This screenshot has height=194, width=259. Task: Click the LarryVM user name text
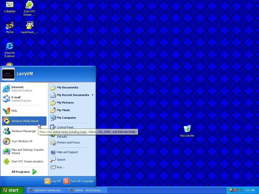tap(25, 74)
